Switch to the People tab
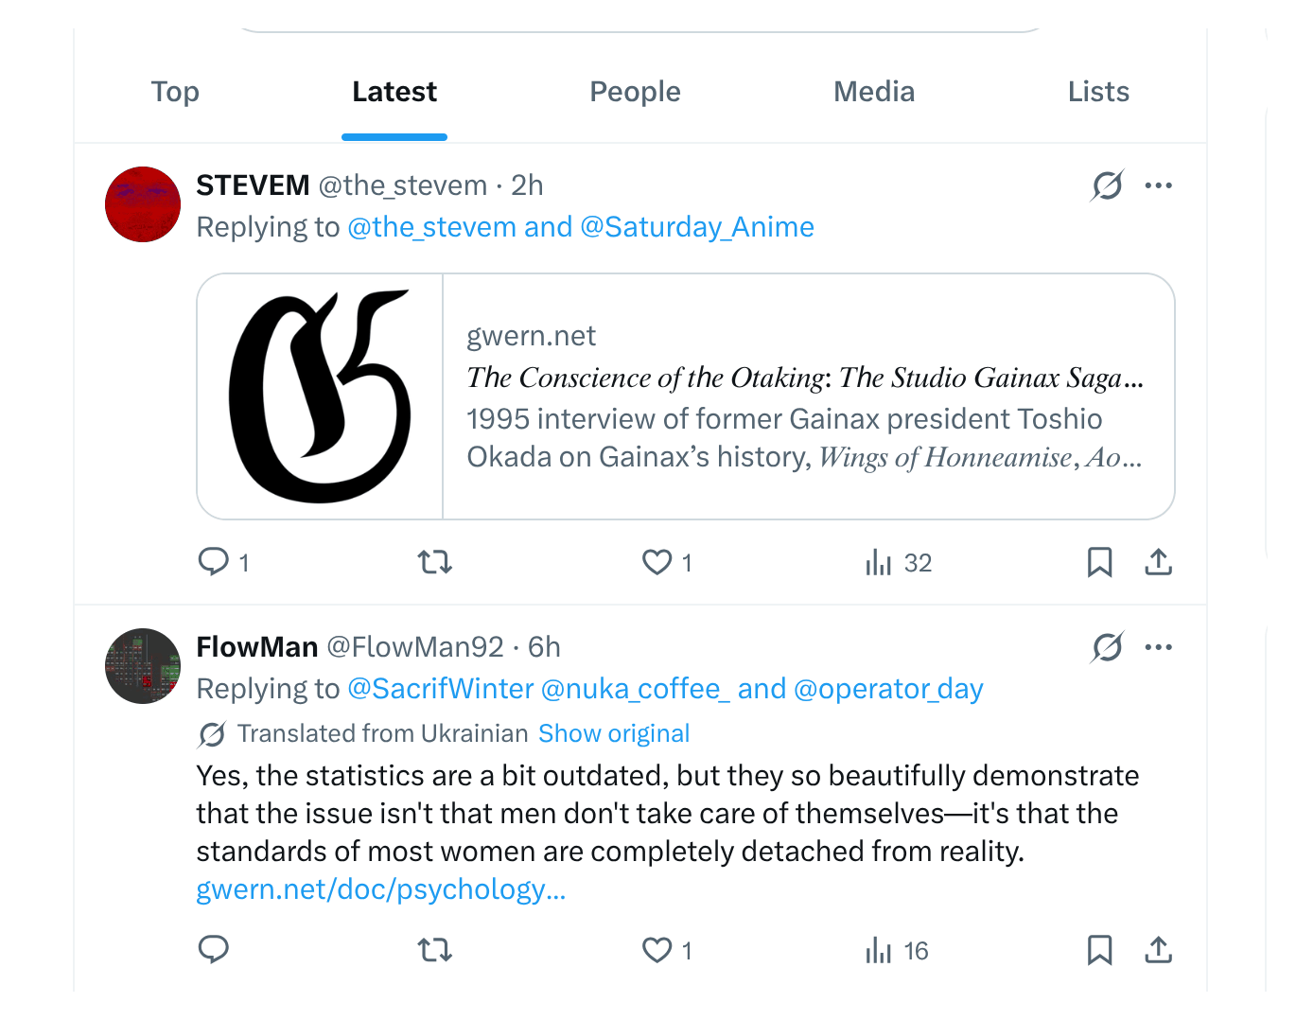 (x=635, y=92)
